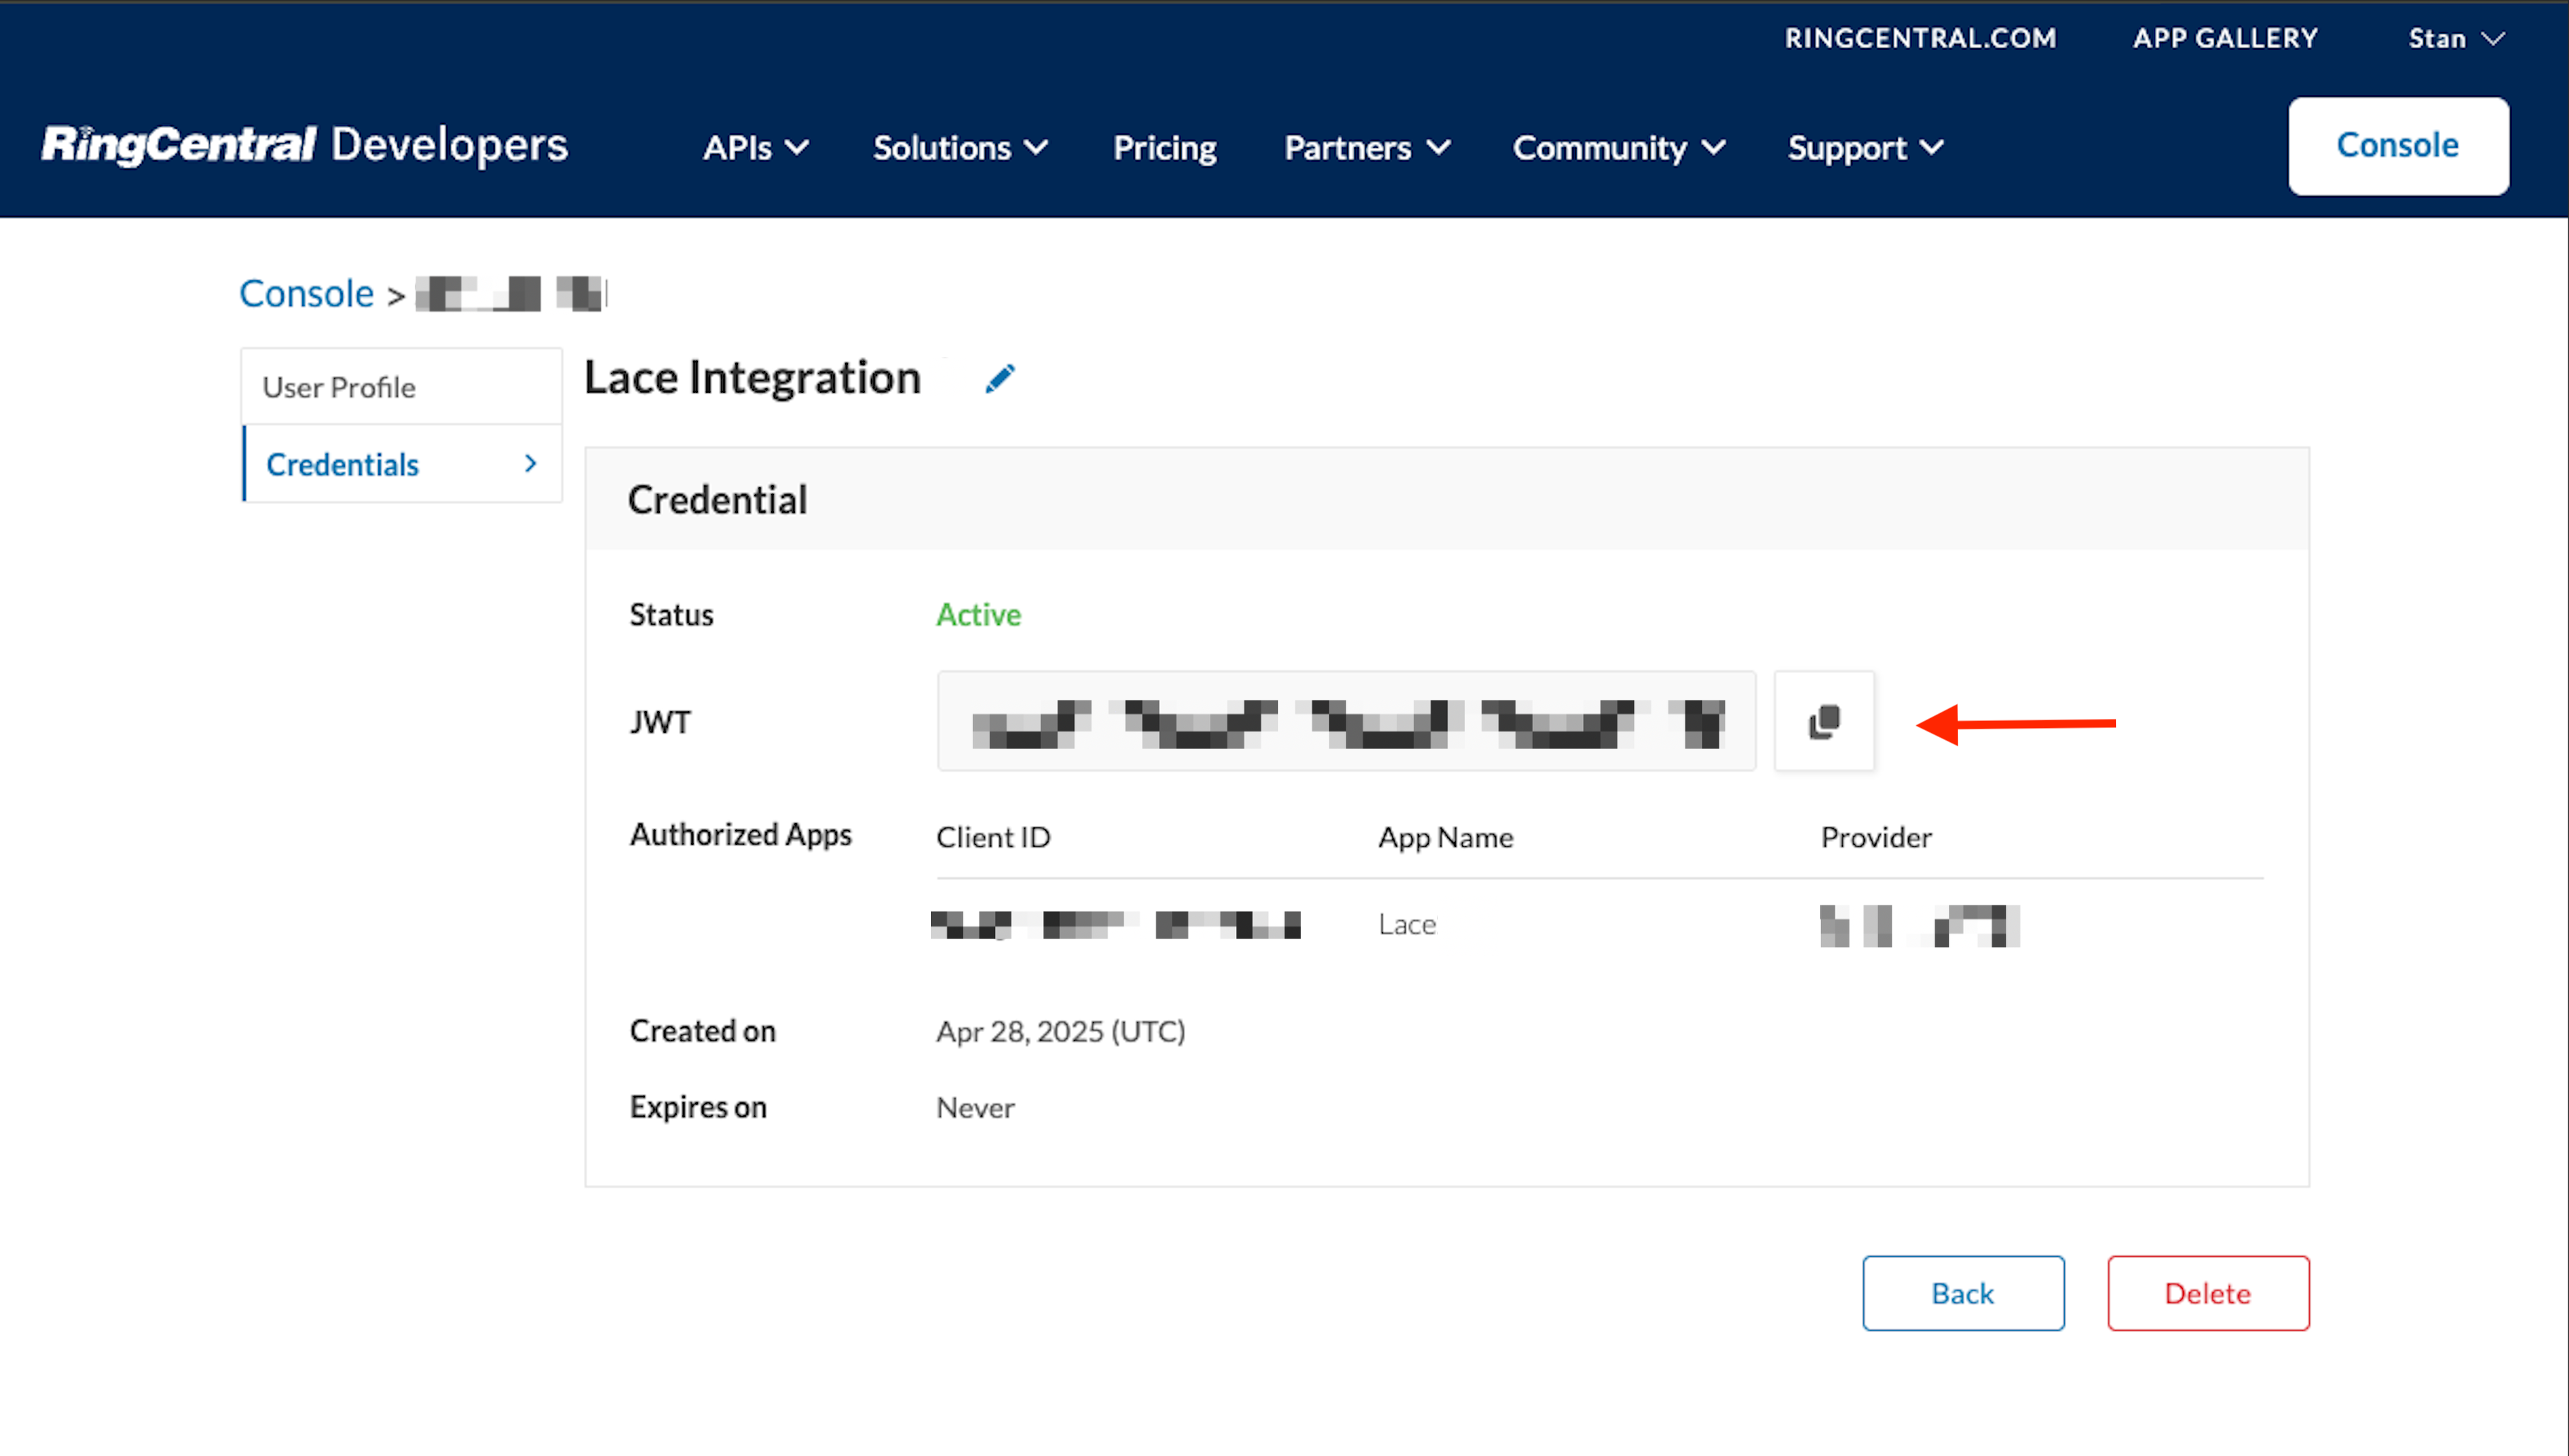Expand the APIs dropdown menu

click(756, 148)
